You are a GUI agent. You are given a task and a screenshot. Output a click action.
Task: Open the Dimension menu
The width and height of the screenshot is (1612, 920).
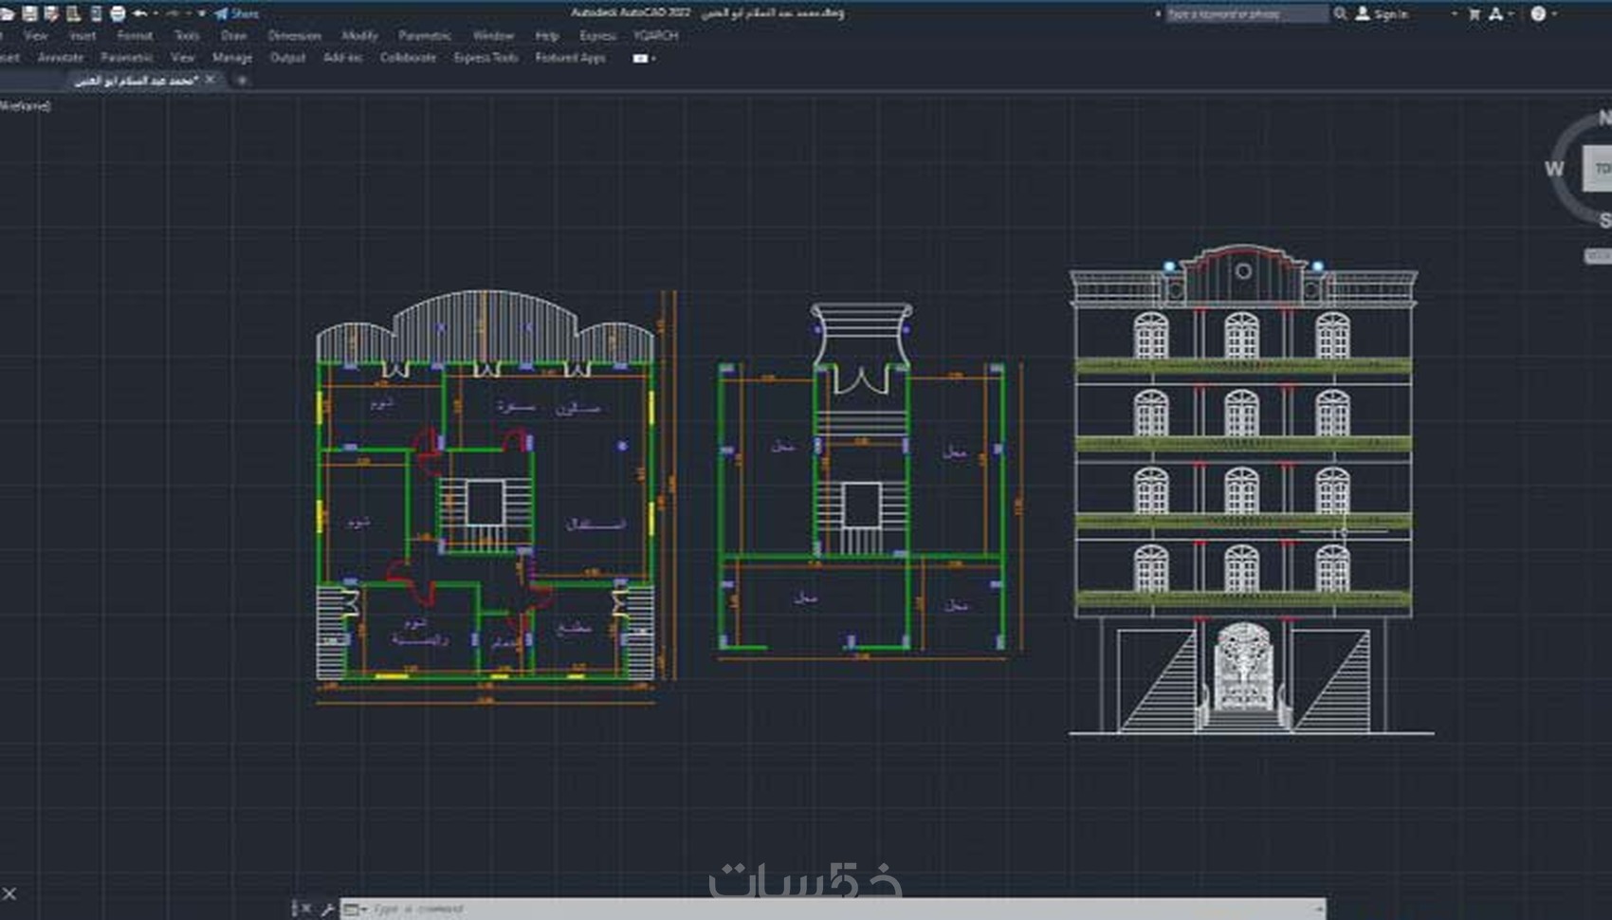pos(294,35)
